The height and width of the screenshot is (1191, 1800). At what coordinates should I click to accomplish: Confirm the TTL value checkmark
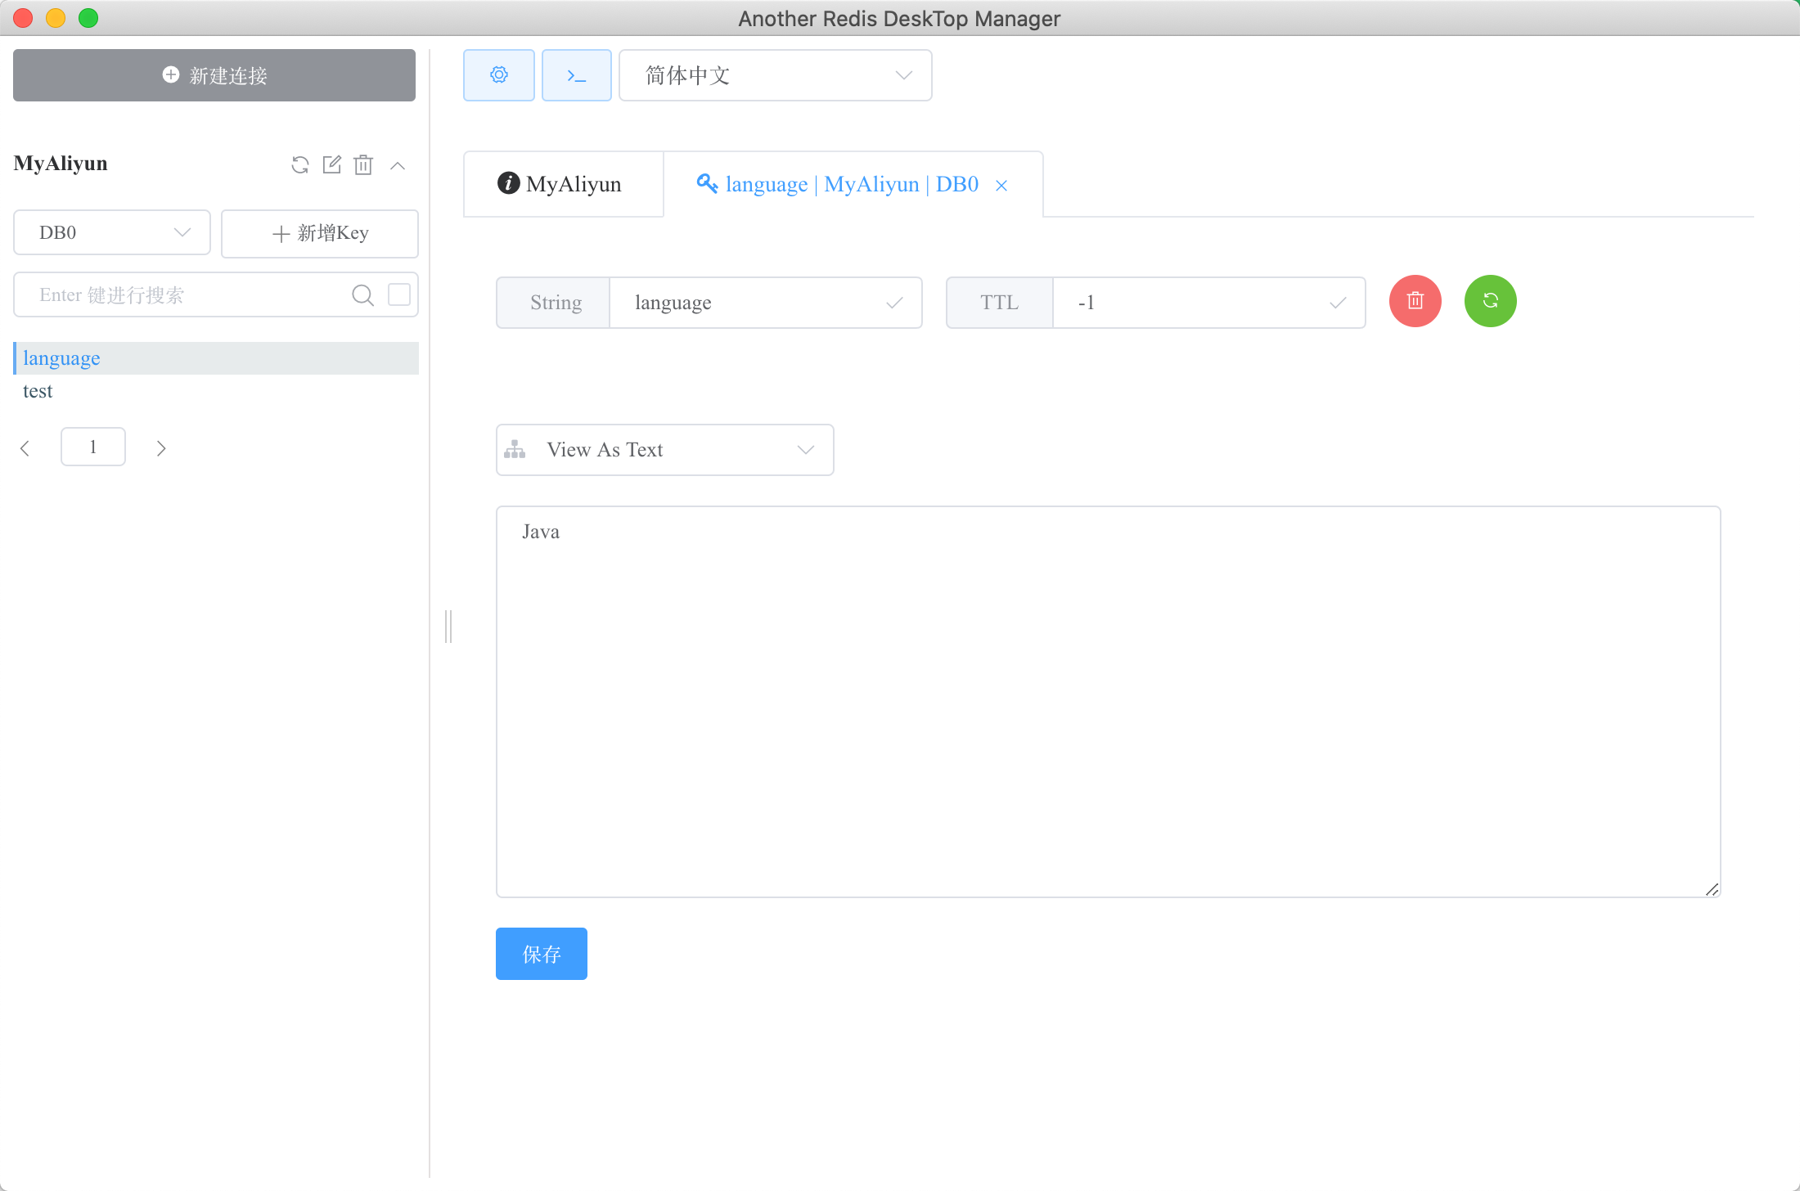pyautogui.click(x=1338, y=303)
